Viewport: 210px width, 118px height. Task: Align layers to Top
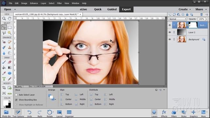click(x=65, y=95)
